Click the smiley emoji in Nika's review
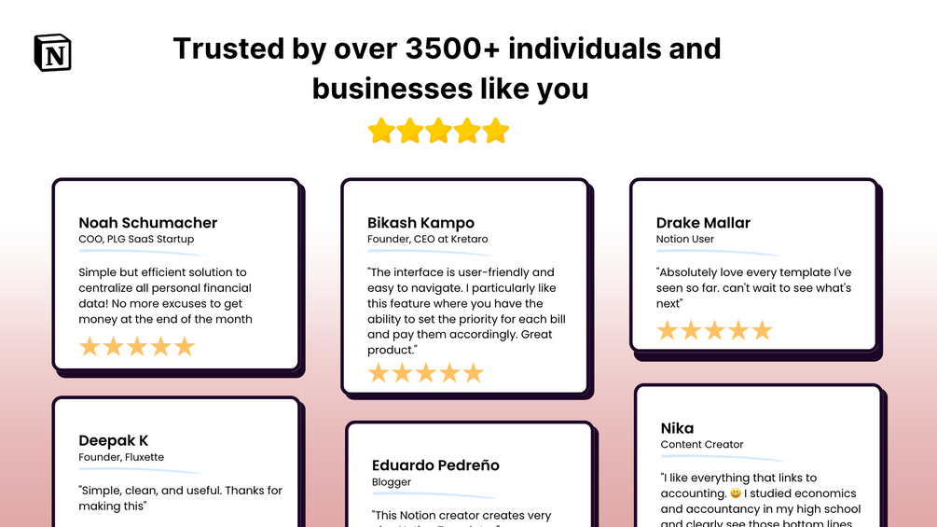 click(x=736, y=493)
